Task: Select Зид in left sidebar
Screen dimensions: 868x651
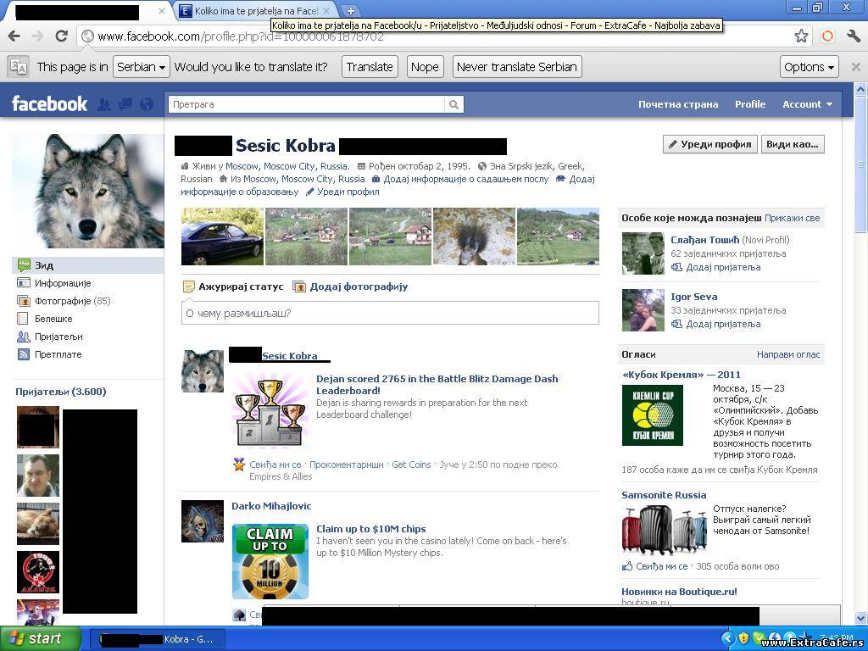Action: point(87,265)
